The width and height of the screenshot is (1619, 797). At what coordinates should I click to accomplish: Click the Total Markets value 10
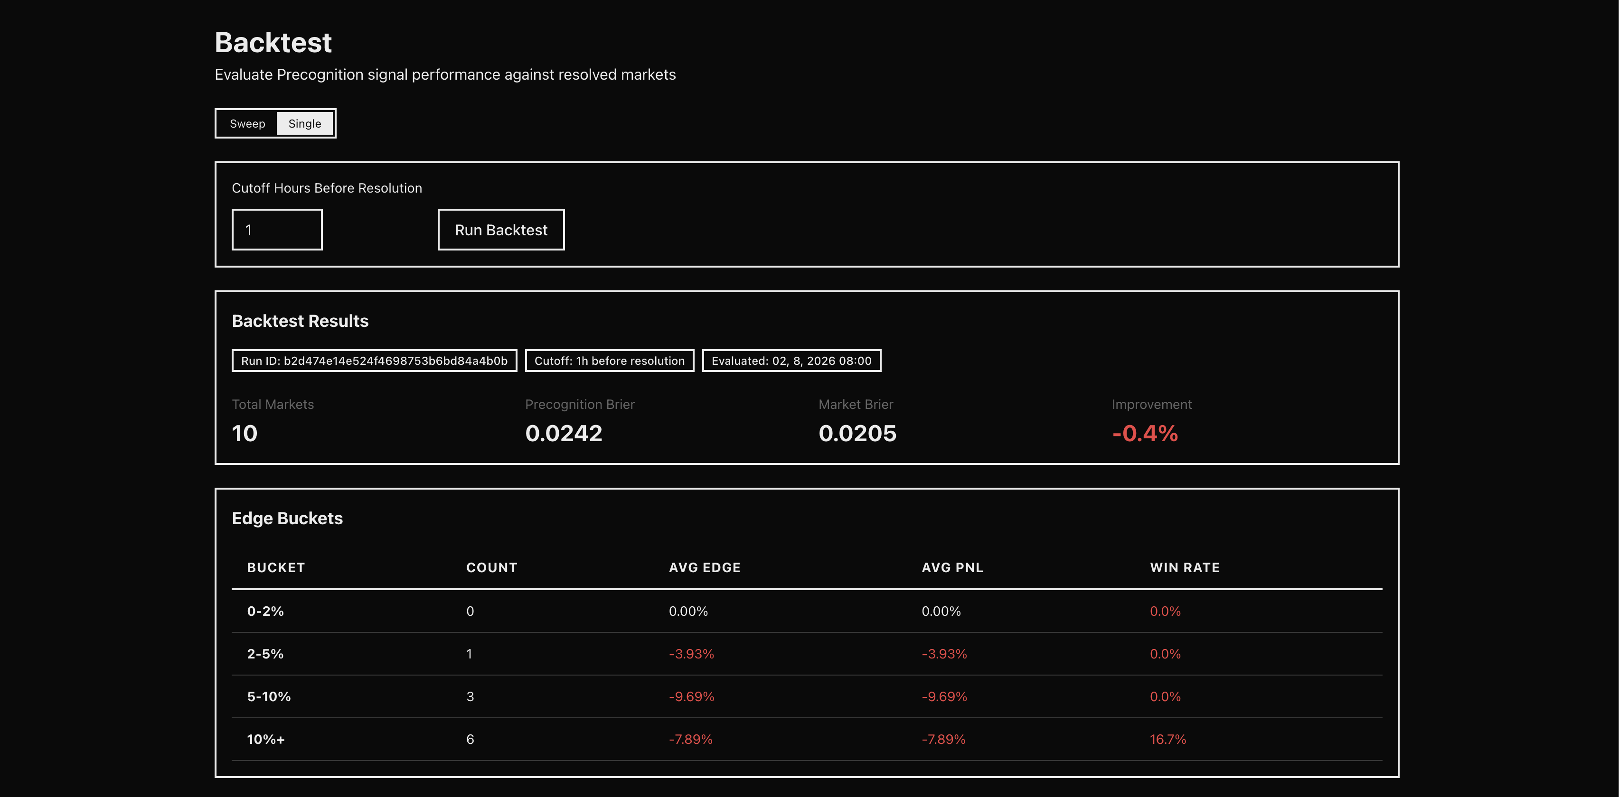click(x=245, y=433)
